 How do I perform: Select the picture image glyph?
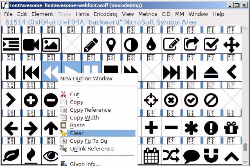pyautogui.click(x=51, y=45)
